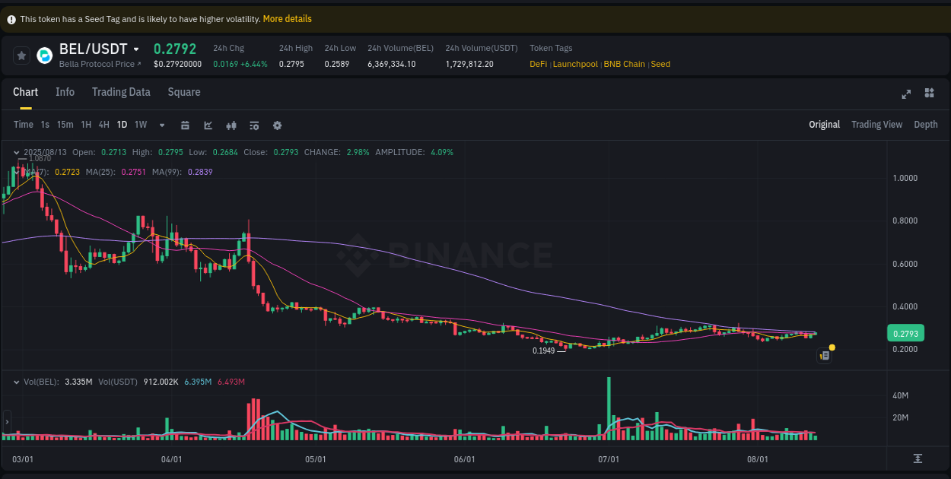Select the Trading View chart mode
The image size is (951, 479).
point(876,124)
